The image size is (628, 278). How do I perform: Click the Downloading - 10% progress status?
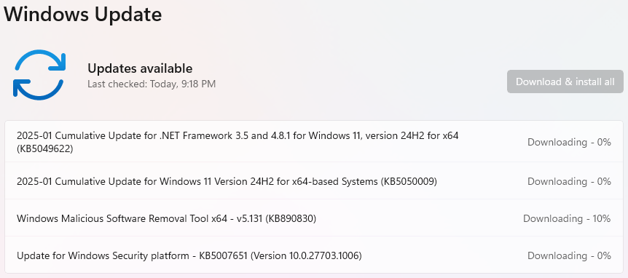coord(567,219)
